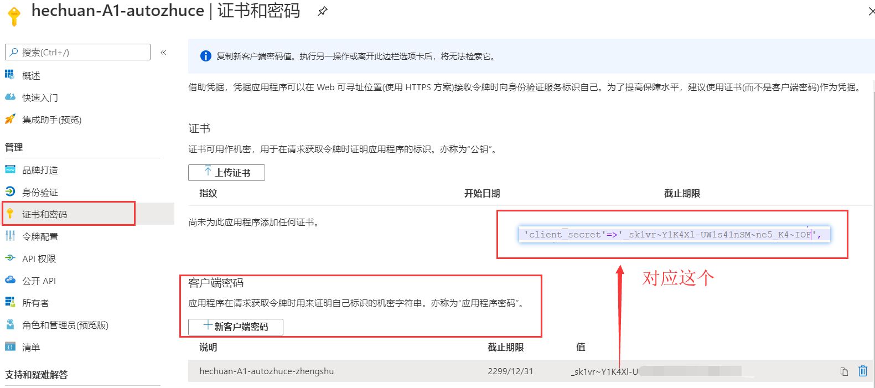
Task: Click the pin icon next to the page title
Action: (322, 11)
